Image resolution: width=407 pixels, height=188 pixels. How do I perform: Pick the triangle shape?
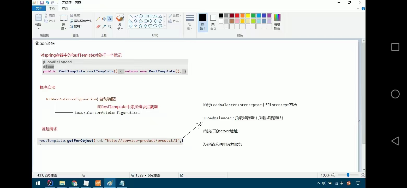tap(160, 16)
